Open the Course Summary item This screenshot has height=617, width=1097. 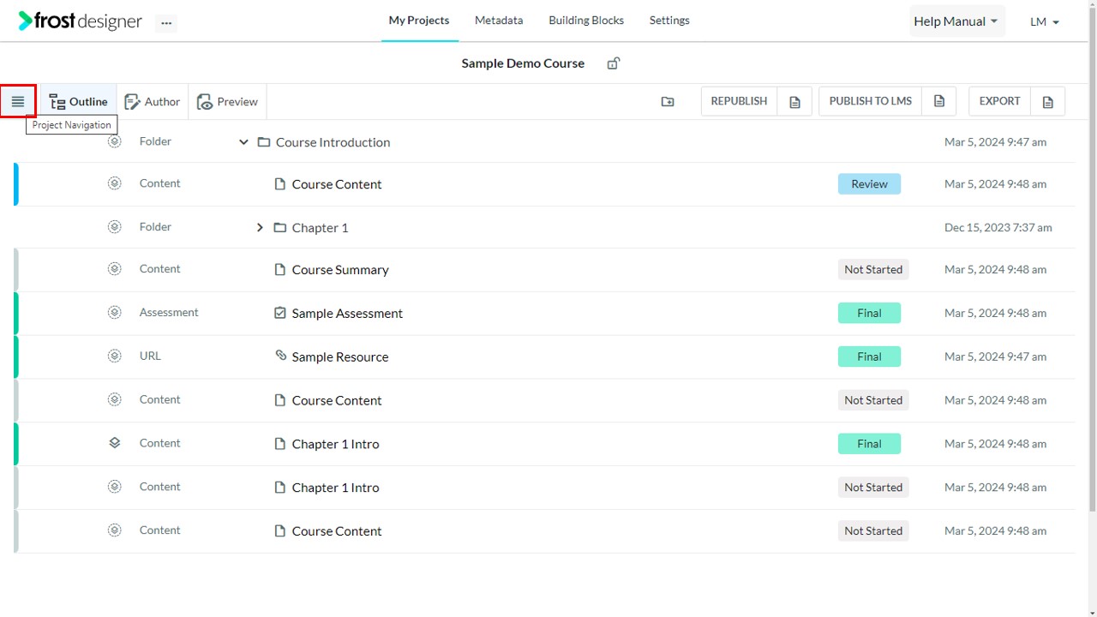340,270
